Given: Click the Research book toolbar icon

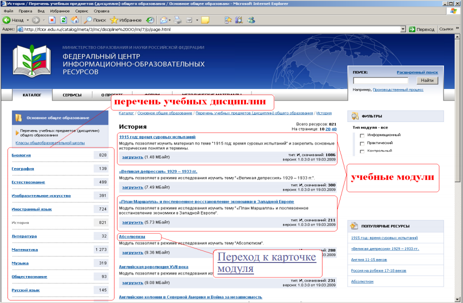Looking at the screenshot, I should [x=239, y=20].
